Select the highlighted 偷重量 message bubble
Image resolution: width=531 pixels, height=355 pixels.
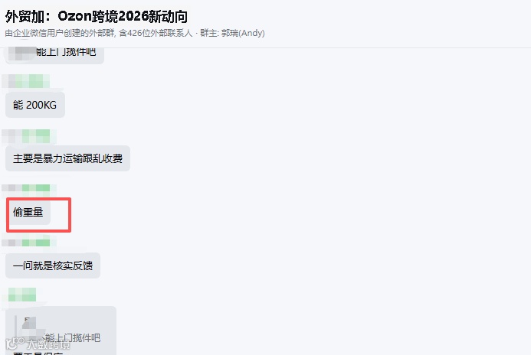click(x=28, y=213)
